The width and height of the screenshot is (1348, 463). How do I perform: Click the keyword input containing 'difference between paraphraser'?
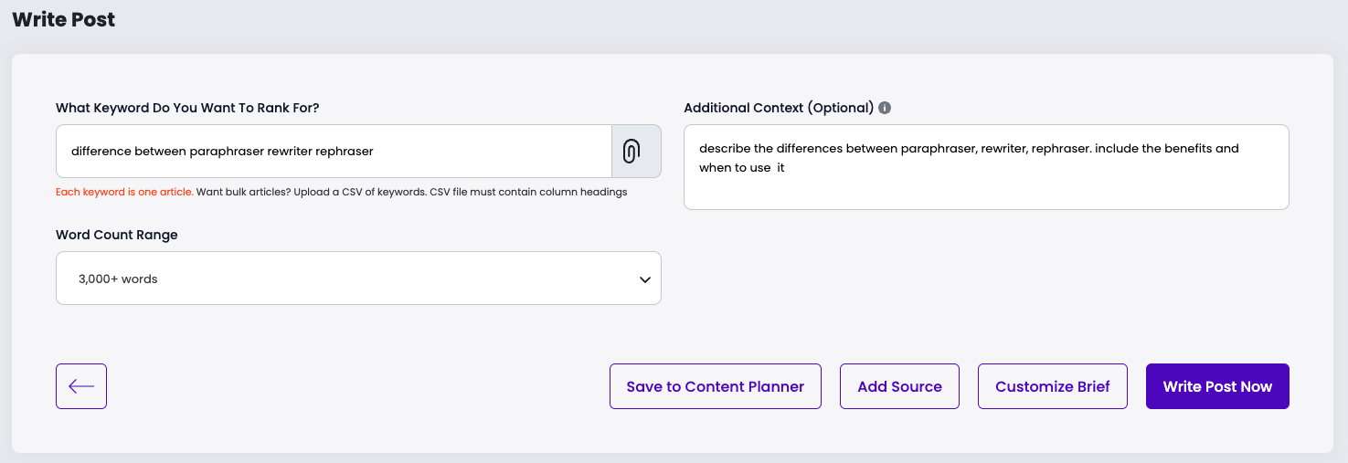click(x=334, y=152)
